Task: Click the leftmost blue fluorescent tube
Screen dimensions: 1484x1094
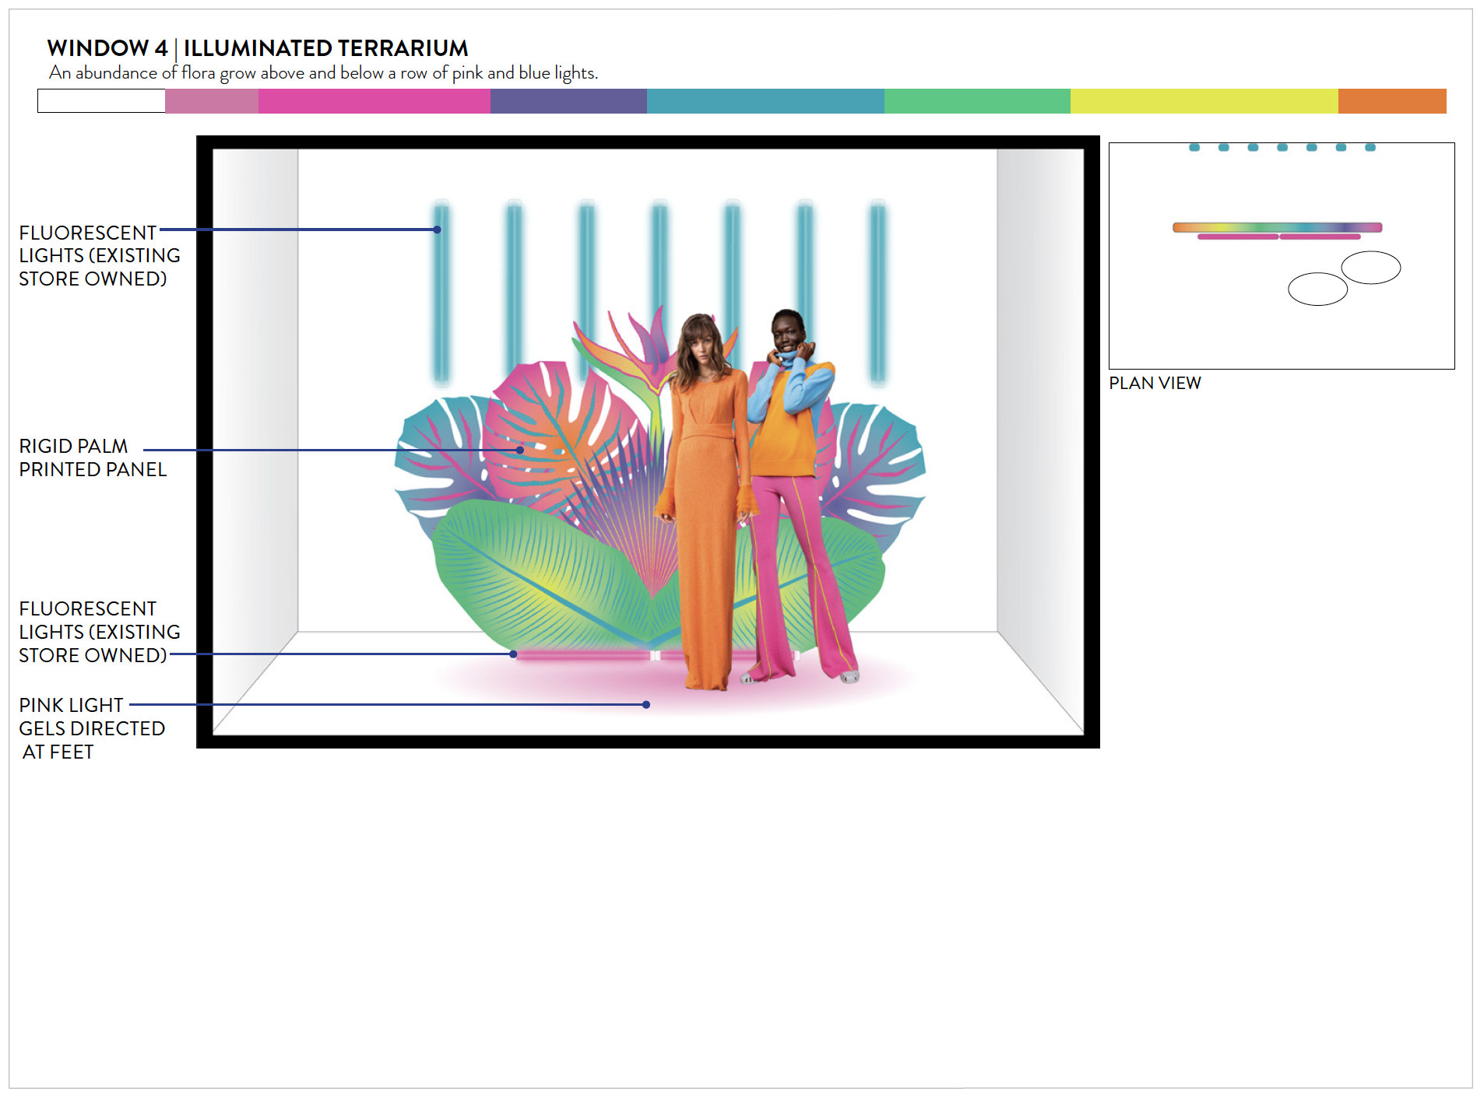Action: (441, 293)
